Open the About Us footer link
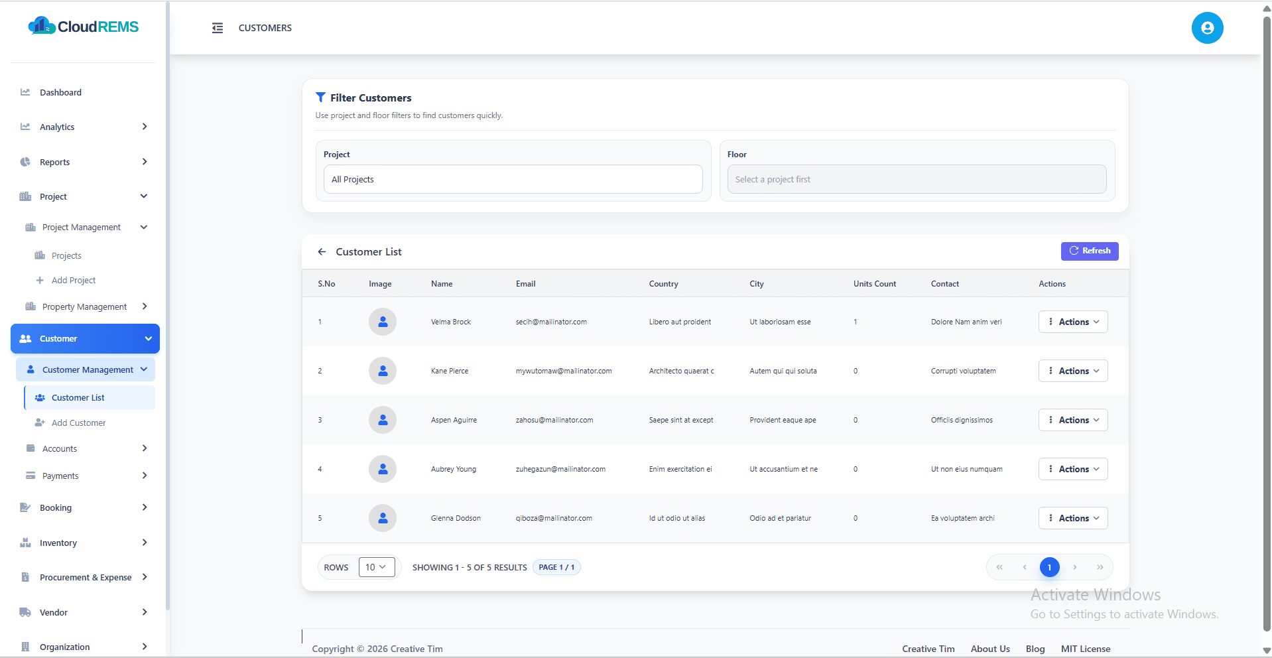Viewport: 1272px width, 658px height. click(990, 649)
